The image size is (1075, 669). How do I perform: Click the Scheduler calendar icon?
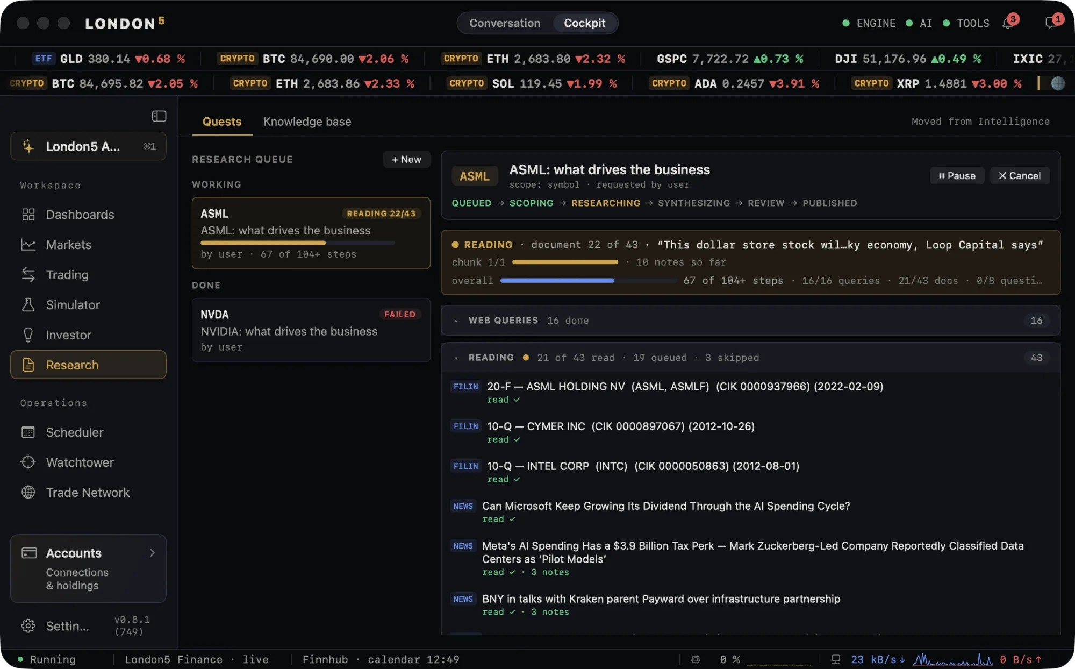(x=28, y=432)
